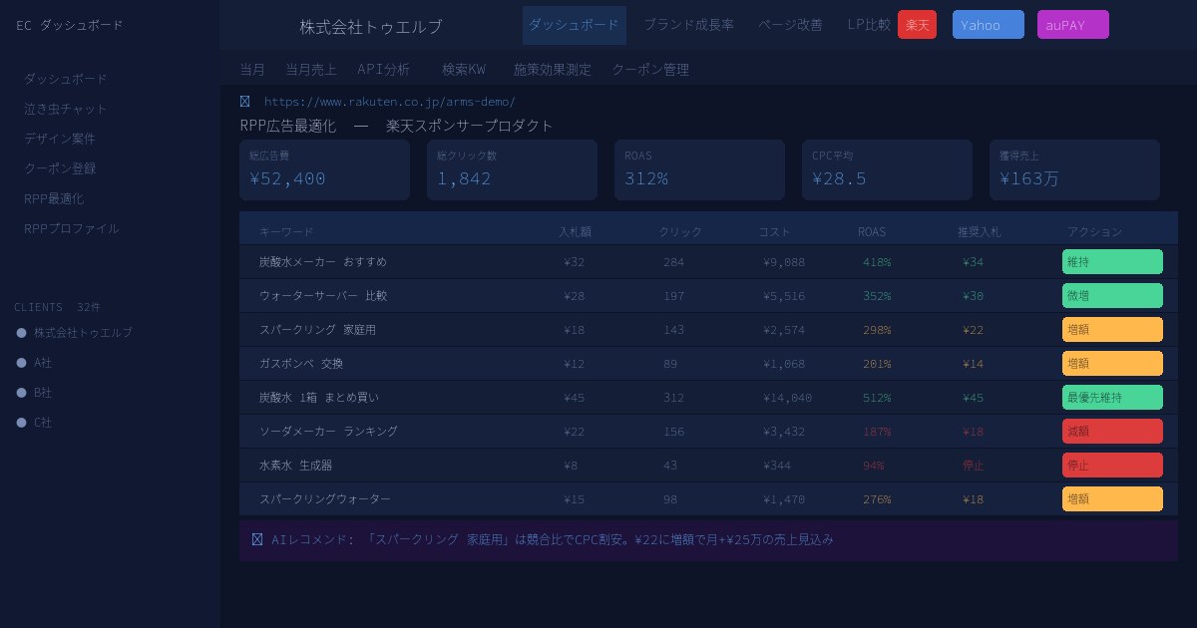
Task: Open the ページ改善 tab
Action: click(x=790, y=25)
